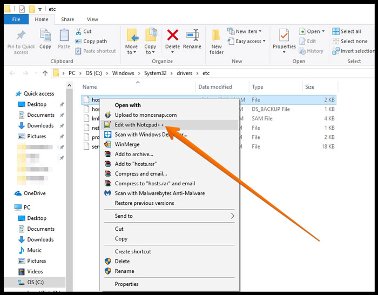The image size is (378, 295).
Task: Choose Scan with Malwarebytes Anti-Malware
Action: [159, 193]
